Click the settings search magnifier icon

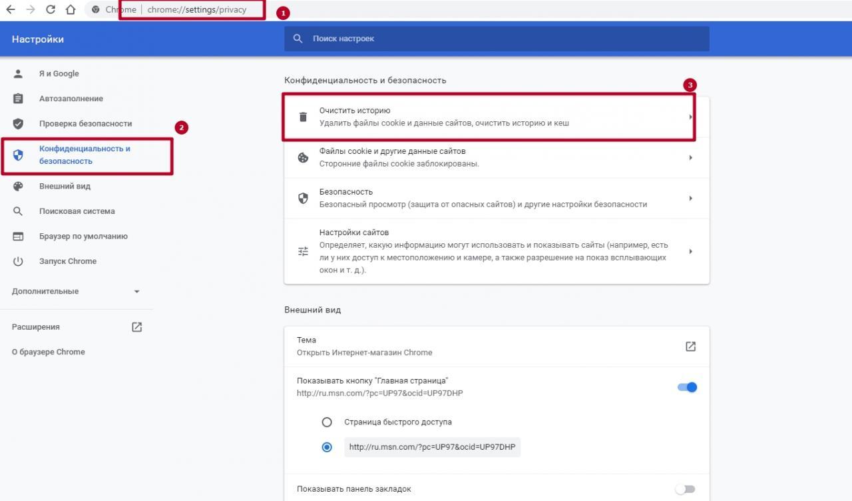point(298,39)
